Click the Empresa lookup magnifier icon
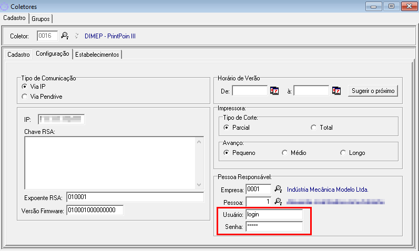Viewport: 419px width, 251px height. click(278, 189)
